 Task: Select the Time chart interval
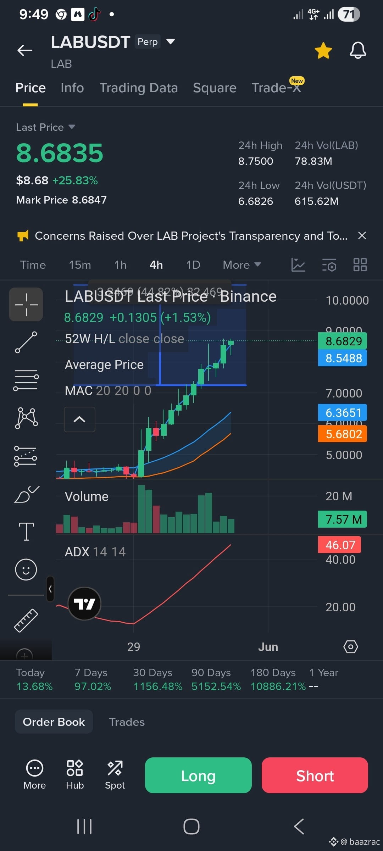33,265
